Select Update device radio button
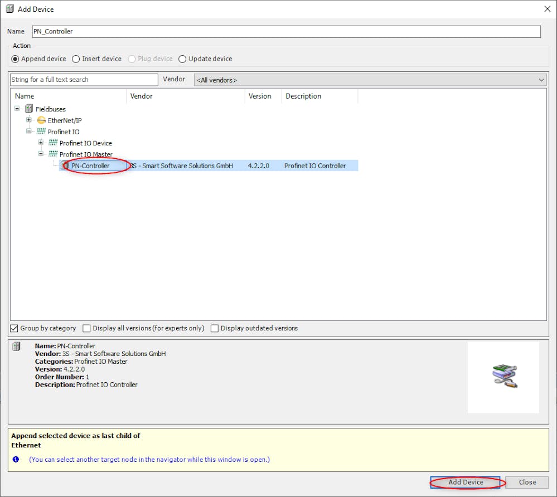This screenshot has width=557, height=497. point(182,59)
